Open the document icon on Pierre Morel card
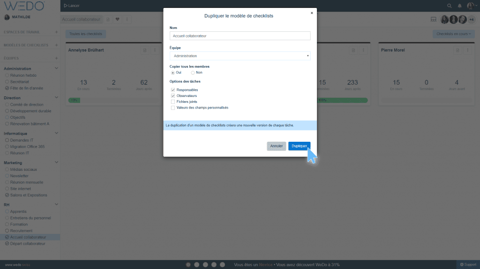 457,50
